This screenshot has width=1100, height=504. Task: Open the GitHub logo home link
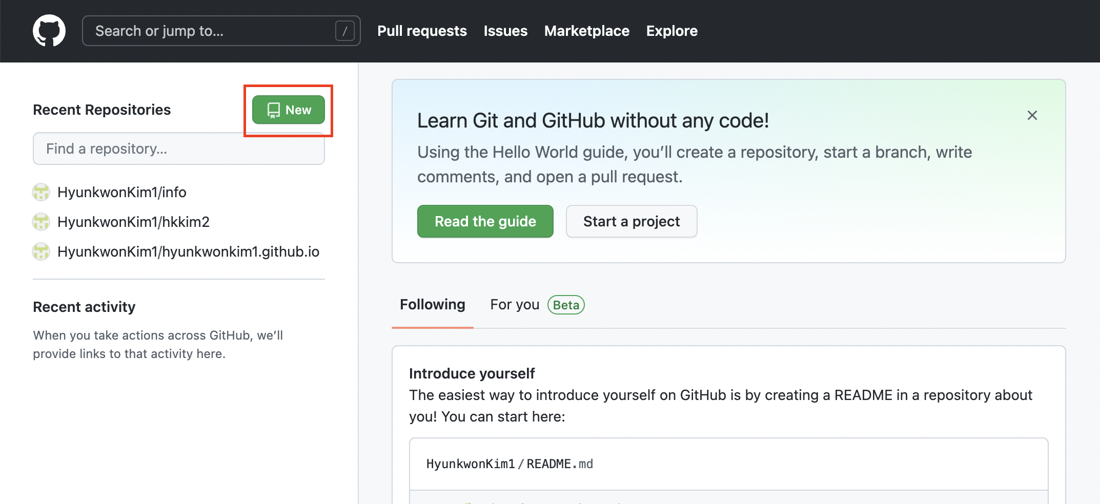click(49, 31)
